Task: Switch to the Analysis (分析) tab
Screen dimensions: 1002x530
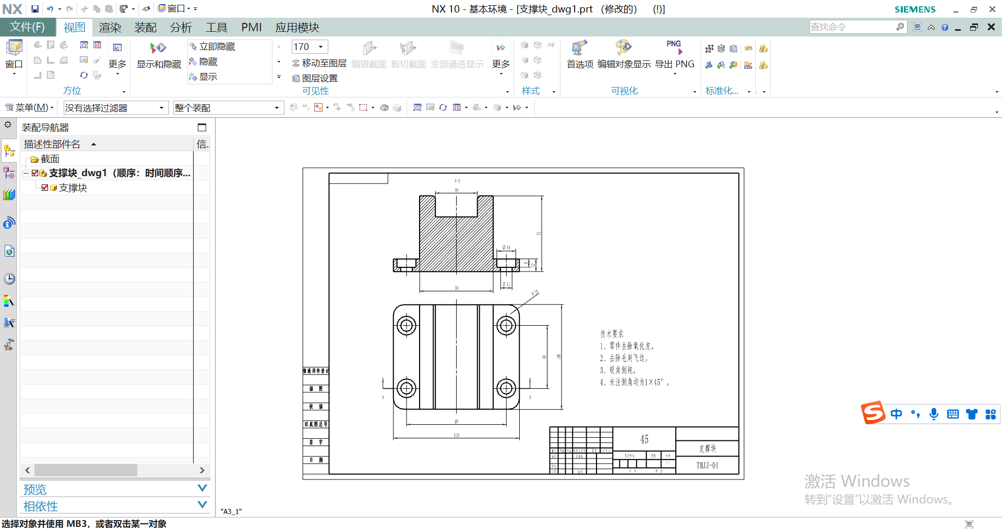Action: click(x=181, y=27)
